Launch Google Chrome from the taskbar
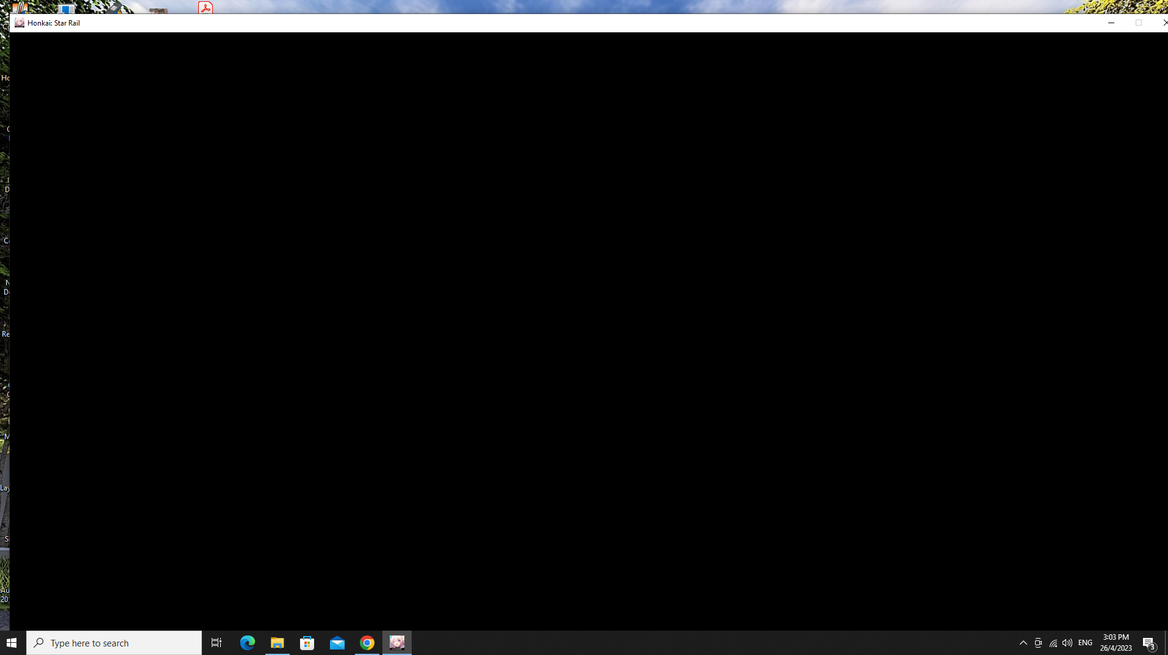Screen dimensions: 1168x655 366,642
